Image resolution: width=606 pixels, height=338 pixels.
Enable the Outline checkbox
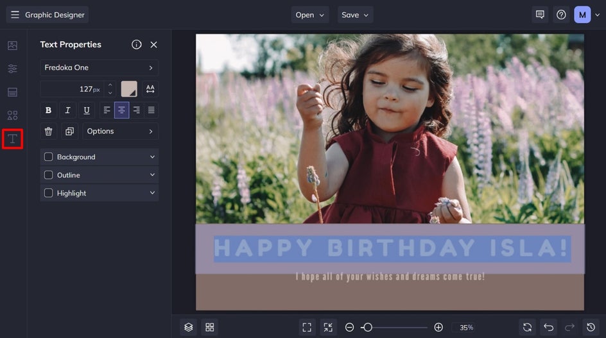48,175
